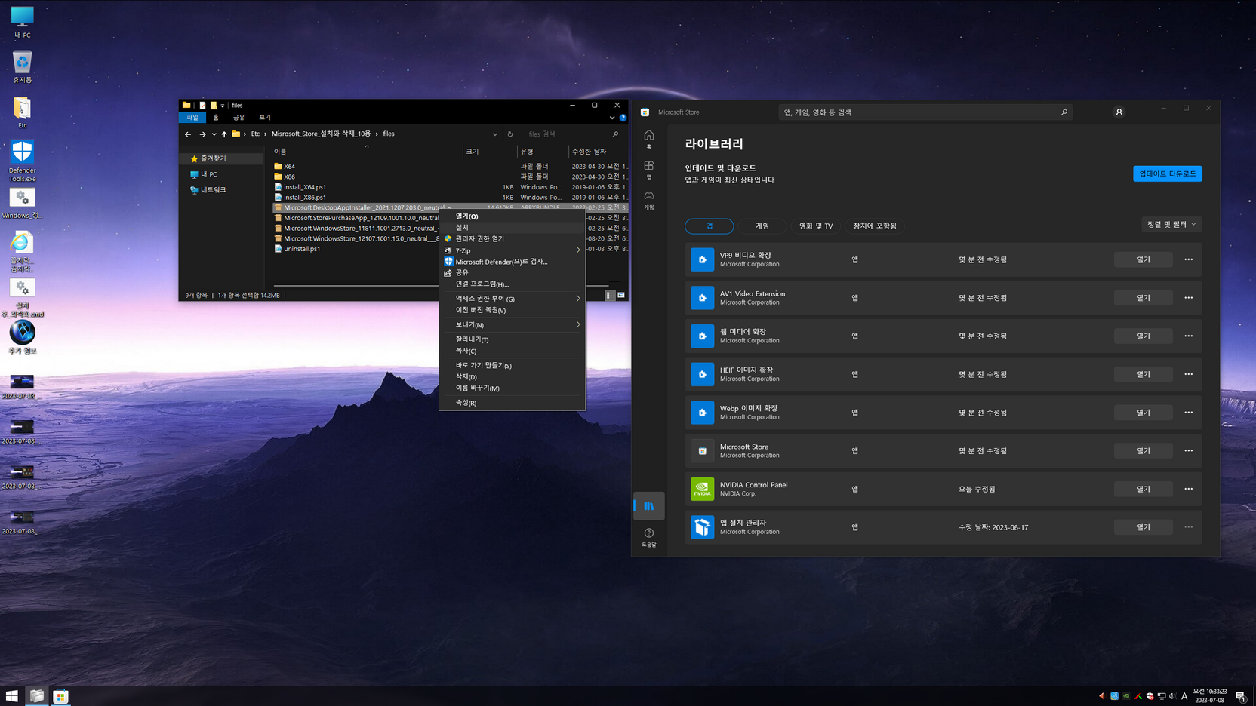The image size is (1256, 706).
Task: Open the Microsoft Store Home sidebar icon
Action: pos(648,138)
